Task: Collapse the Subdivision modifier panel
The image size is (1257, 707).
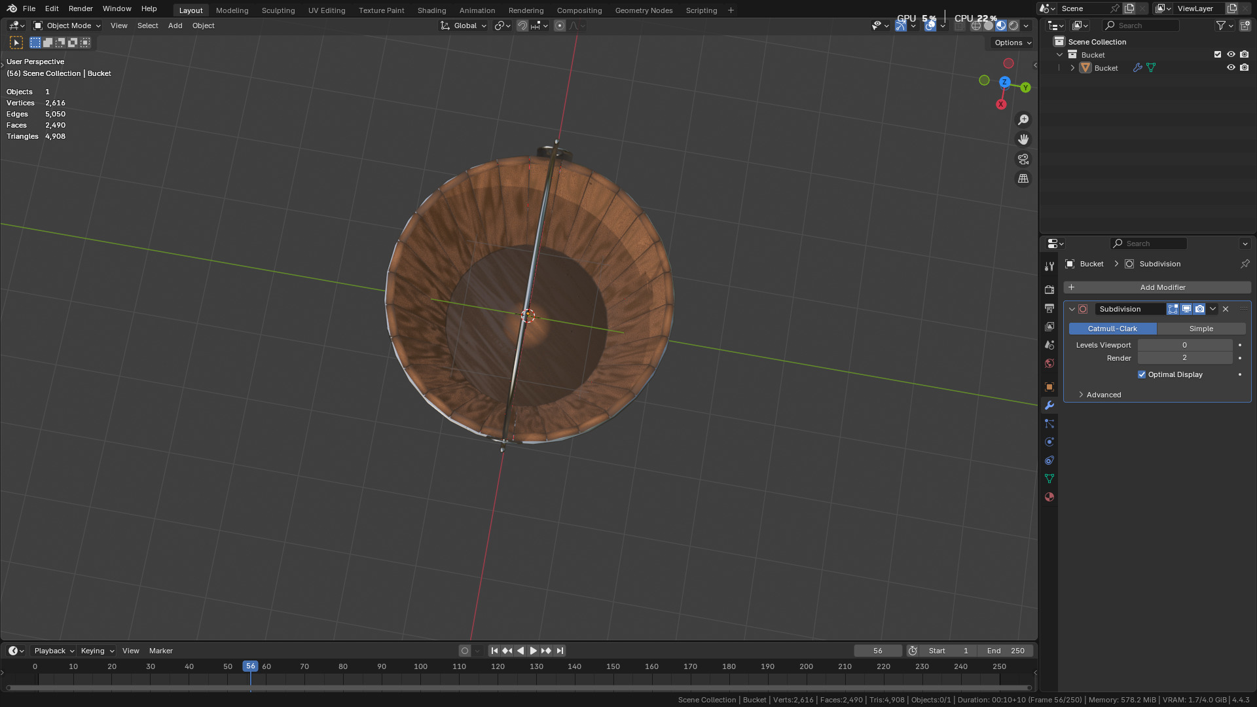Action: 1072,309
